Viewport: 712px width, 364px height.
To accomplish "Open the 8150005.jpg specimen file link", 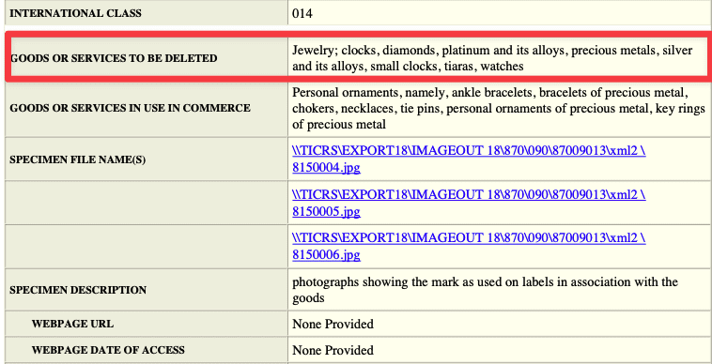I will click(x=469, y=203).
